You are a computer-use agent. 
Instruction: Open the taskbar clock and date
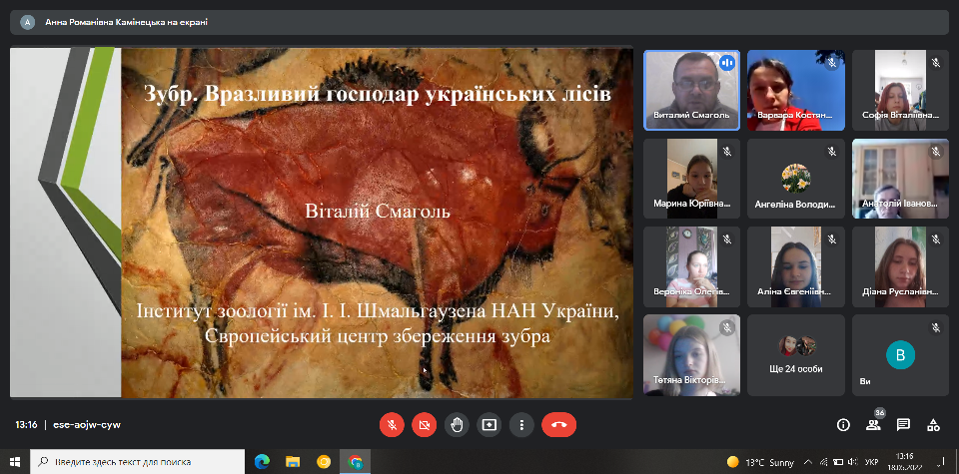click(904, 462)
